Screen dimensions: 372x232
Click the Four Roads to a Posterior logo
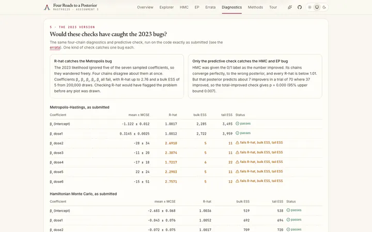[47, 7]
